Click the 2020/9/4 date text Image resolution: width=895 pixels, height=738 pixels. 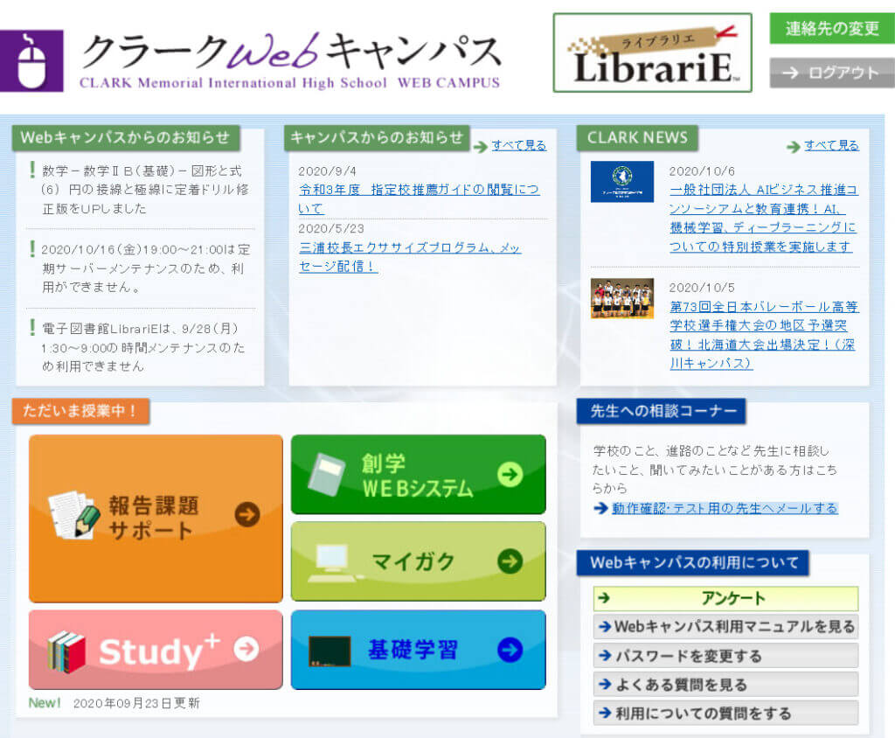[327, 171]
